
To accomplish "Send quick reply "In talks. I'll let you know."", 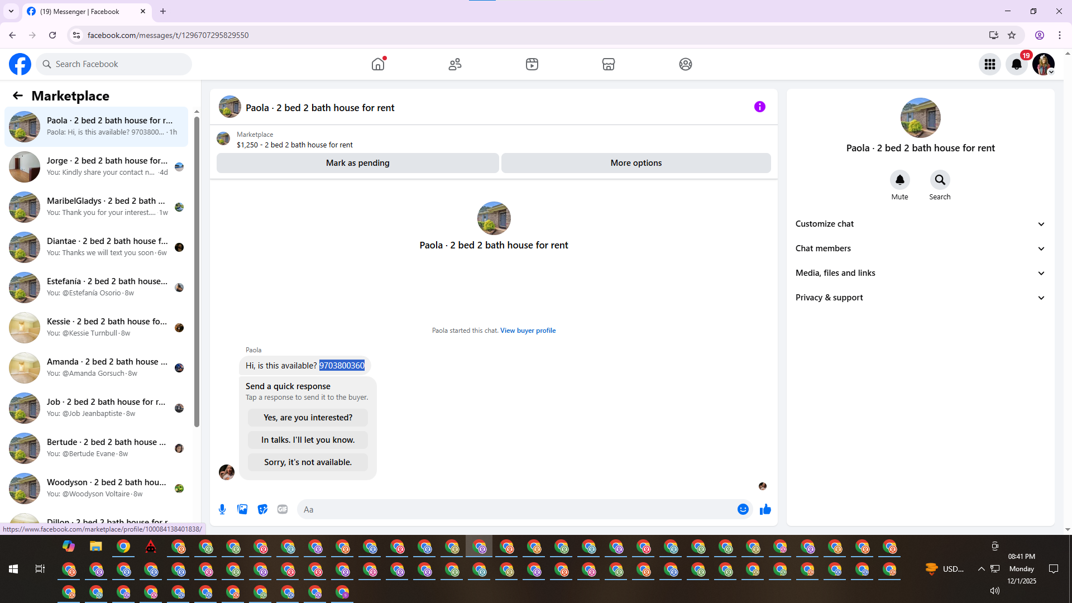I will click(308, 440).
